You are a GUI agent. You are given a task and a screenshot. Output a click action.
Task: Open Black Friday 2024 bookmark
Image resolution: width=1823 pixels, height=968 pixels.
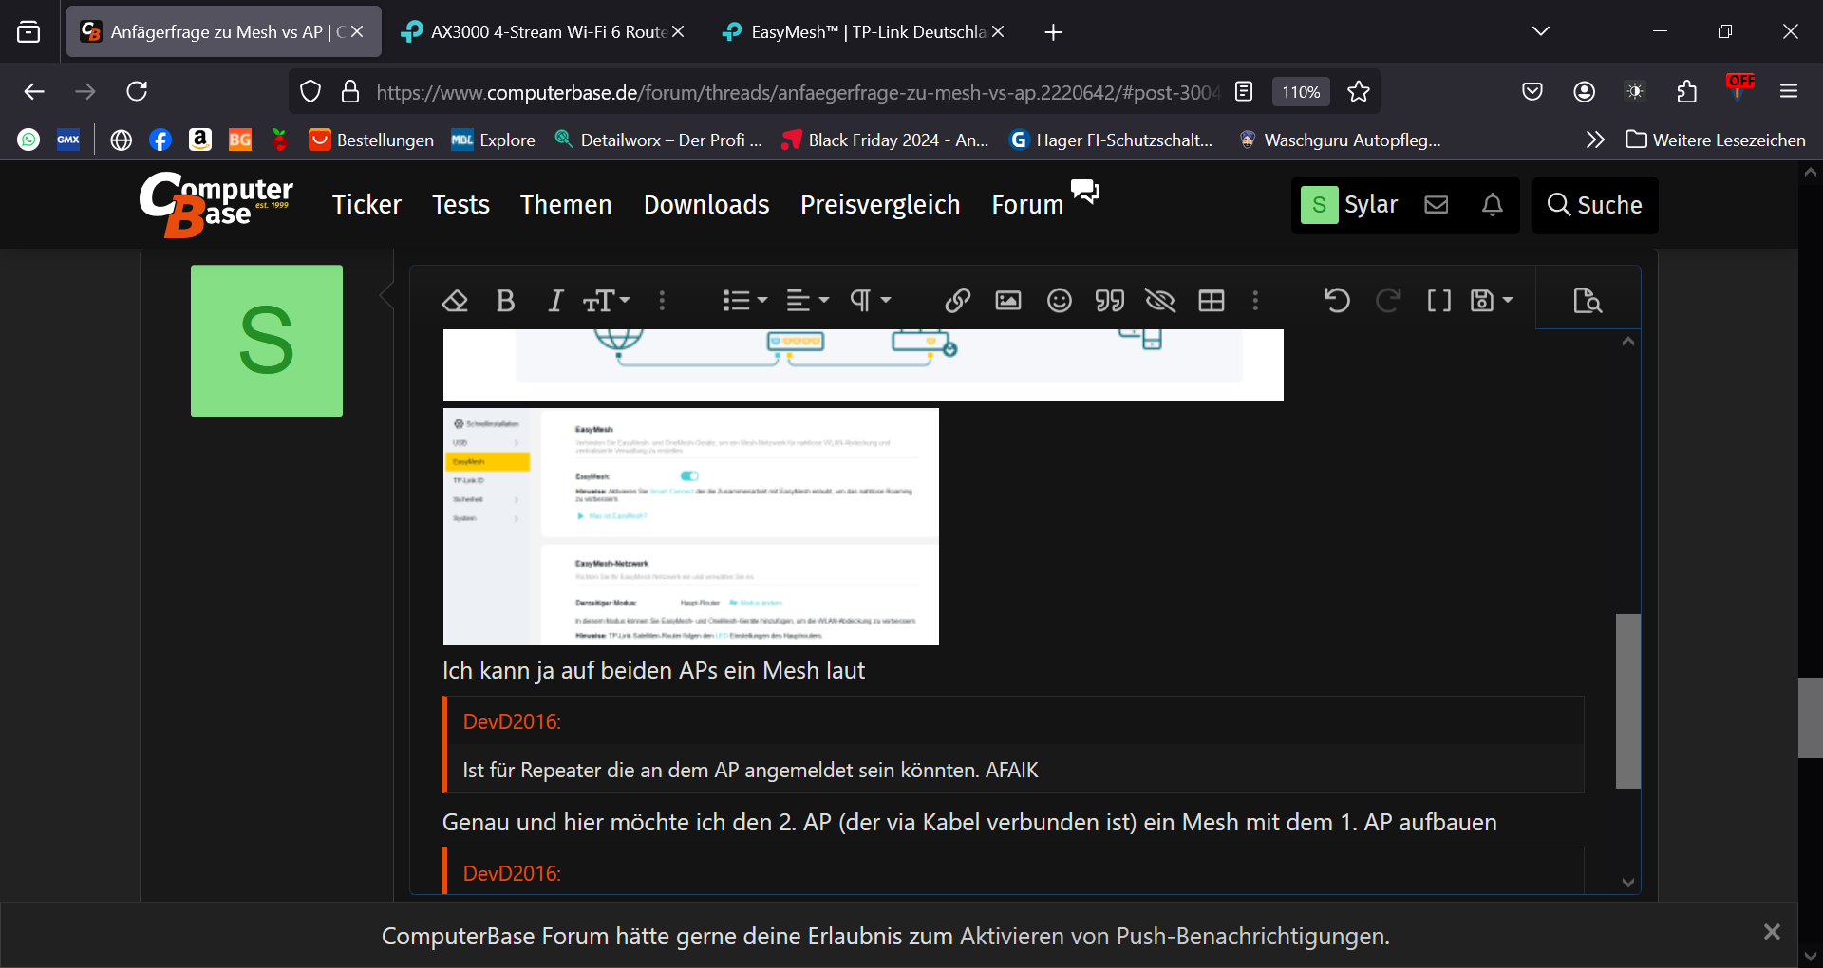click(x=884, y=140)
